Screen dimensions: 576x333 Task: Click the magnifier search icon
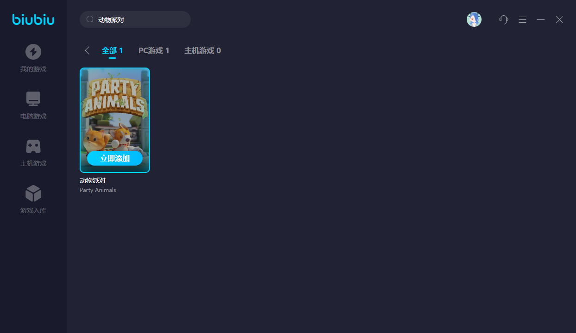click(x=90, y=19)
